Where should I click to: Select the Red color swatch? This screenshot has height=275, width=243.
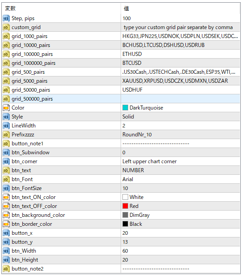click(x=125, y=206)
